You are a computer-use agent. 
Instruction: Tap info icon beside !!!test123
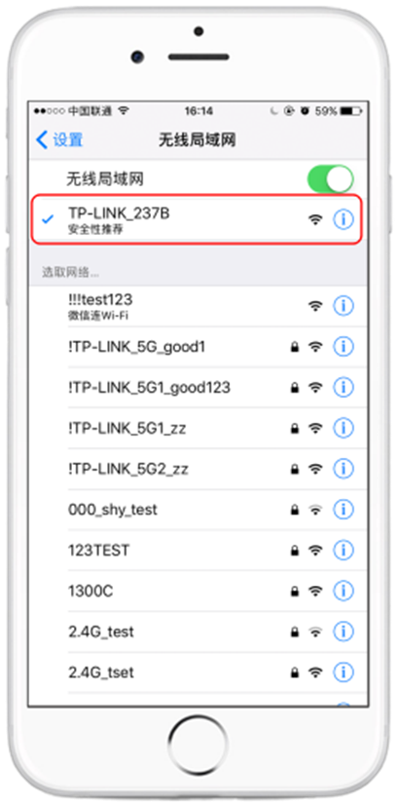344,306
